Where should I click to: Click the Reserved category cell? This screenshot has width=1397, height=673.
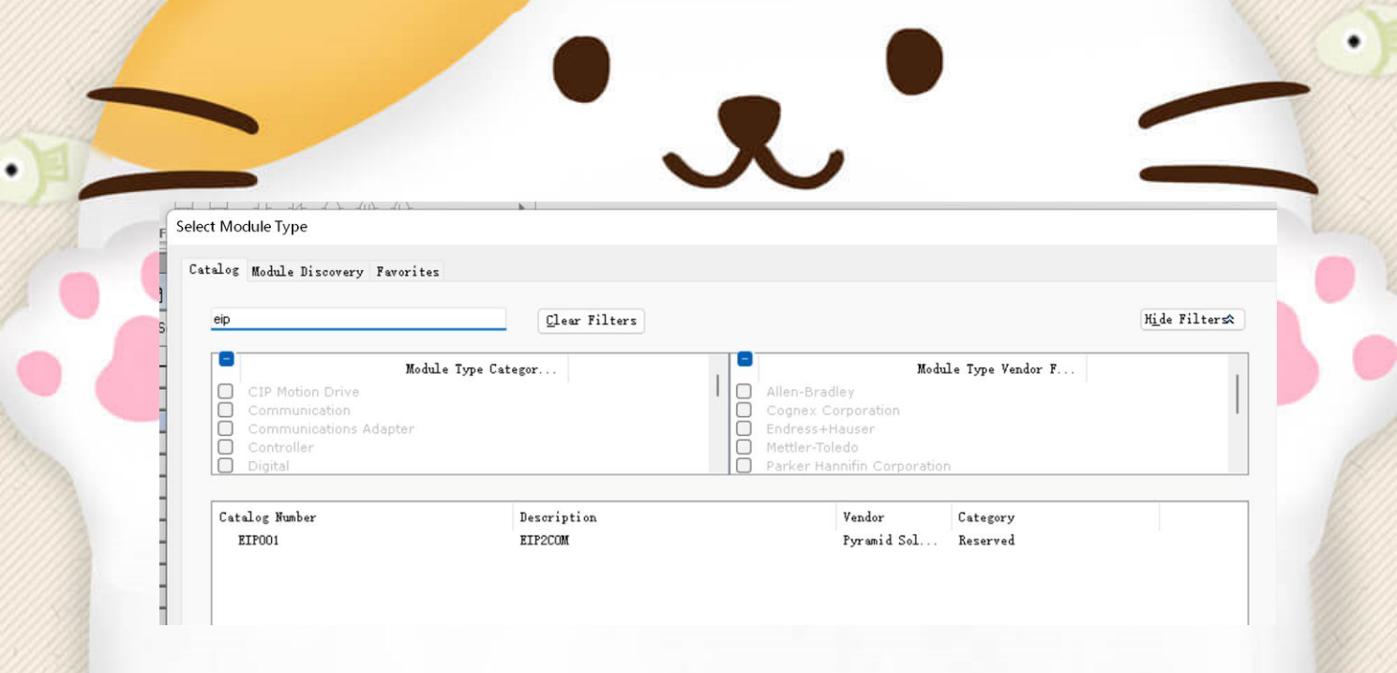985,541
